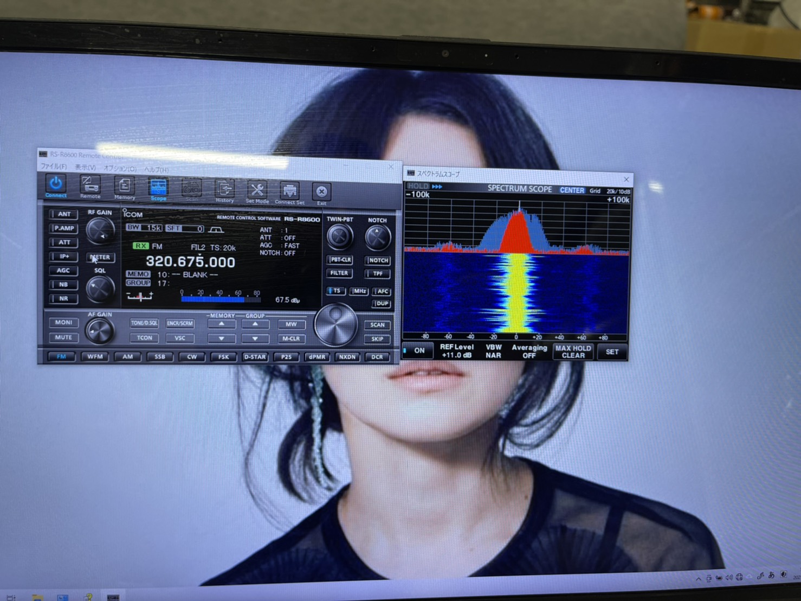Click MAX HOLD CLEAR in Spectrum Scope
The image size is (801, 601).
pos(573,352)
